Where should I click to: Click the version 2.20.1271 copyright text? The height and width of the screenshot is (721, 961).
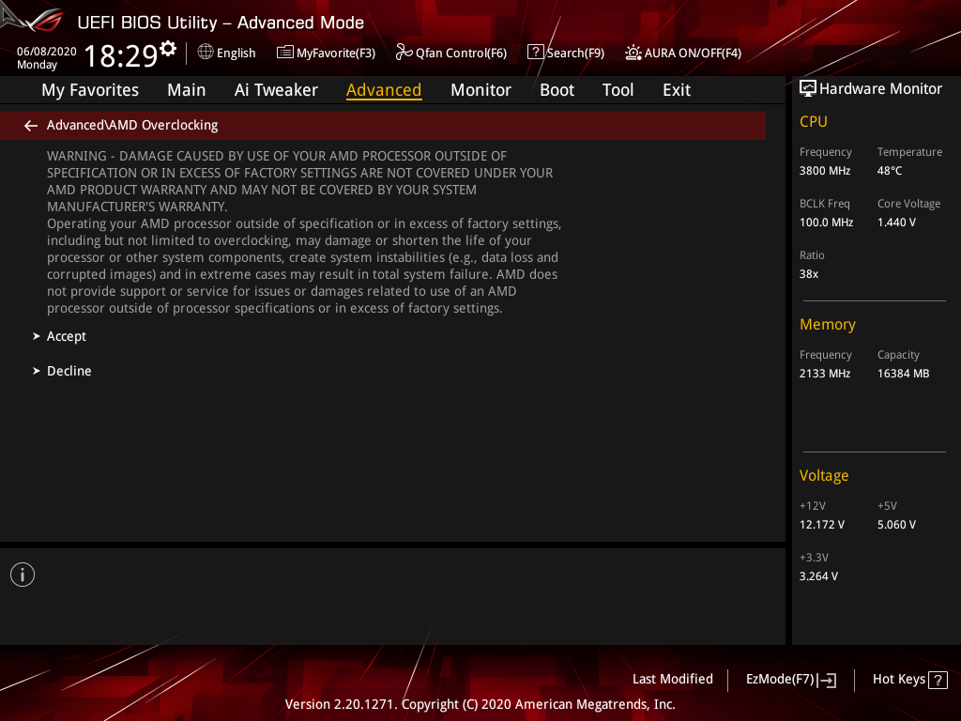coord(480,704)
